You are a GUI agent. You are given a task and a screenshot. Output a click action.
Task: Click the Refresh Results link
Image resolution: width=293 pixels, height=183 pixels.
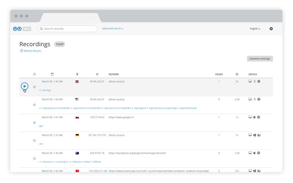pos(31,51)
